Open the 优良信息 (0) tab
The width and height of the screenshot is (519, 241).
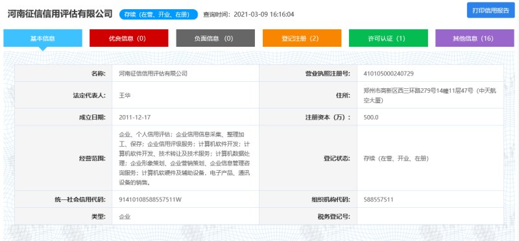tap(128, 38)
